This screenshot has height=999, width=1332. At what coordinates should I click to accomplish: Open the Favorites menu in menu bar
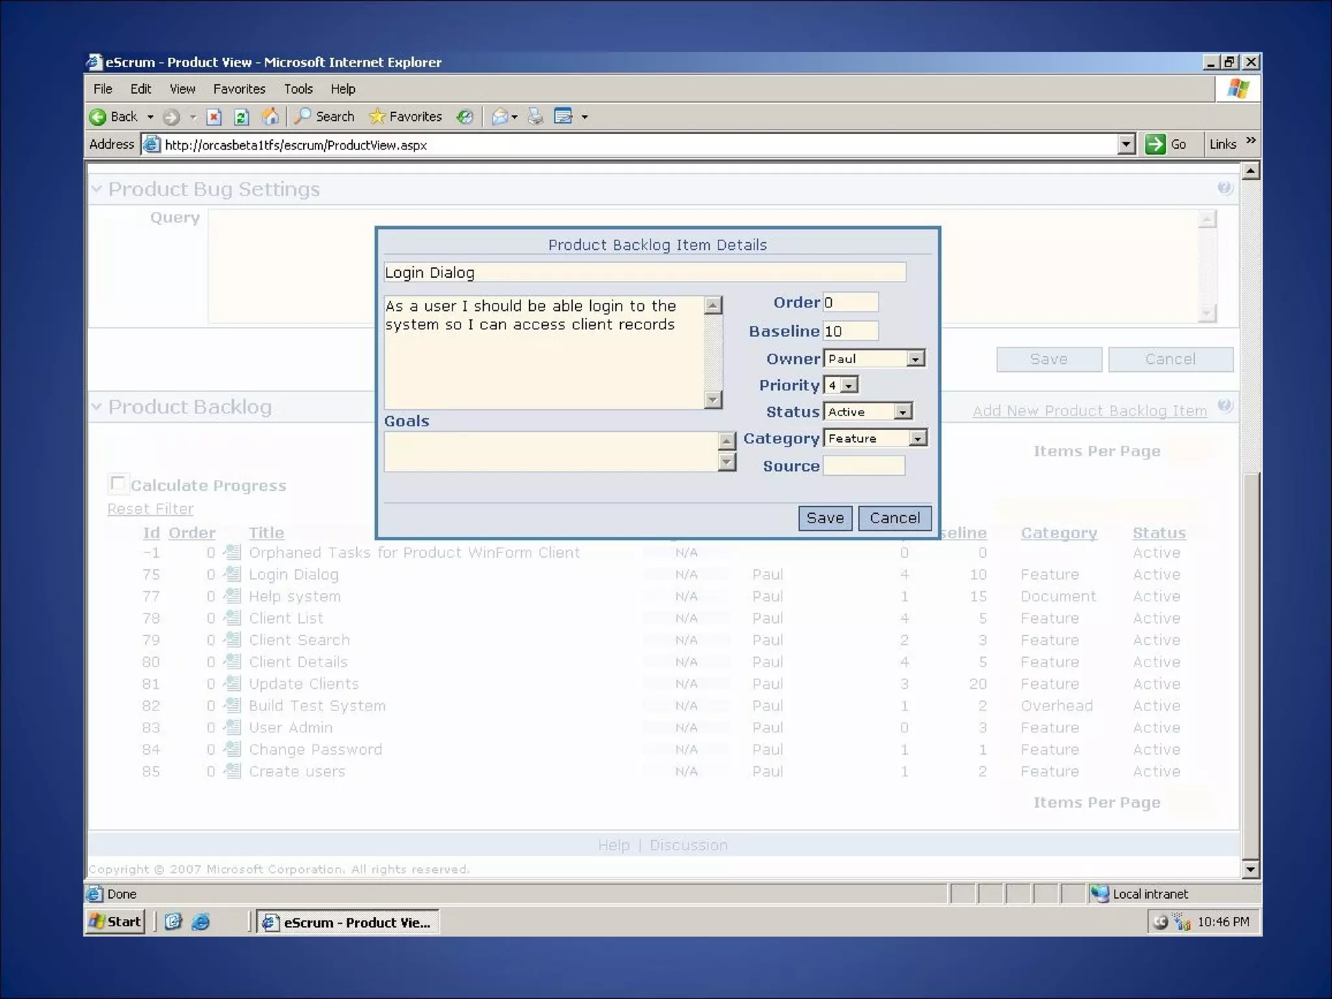pos(239,89)
